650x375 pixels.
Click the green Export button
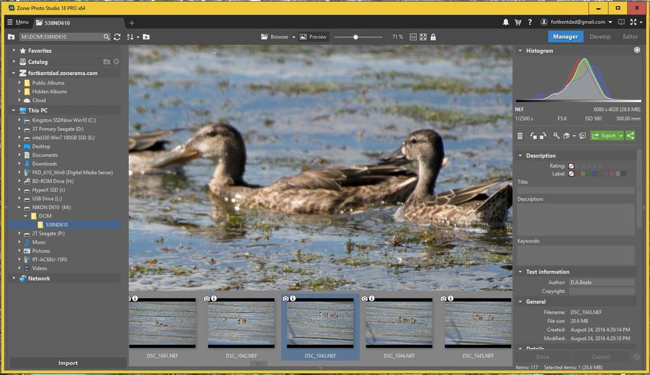604,136
